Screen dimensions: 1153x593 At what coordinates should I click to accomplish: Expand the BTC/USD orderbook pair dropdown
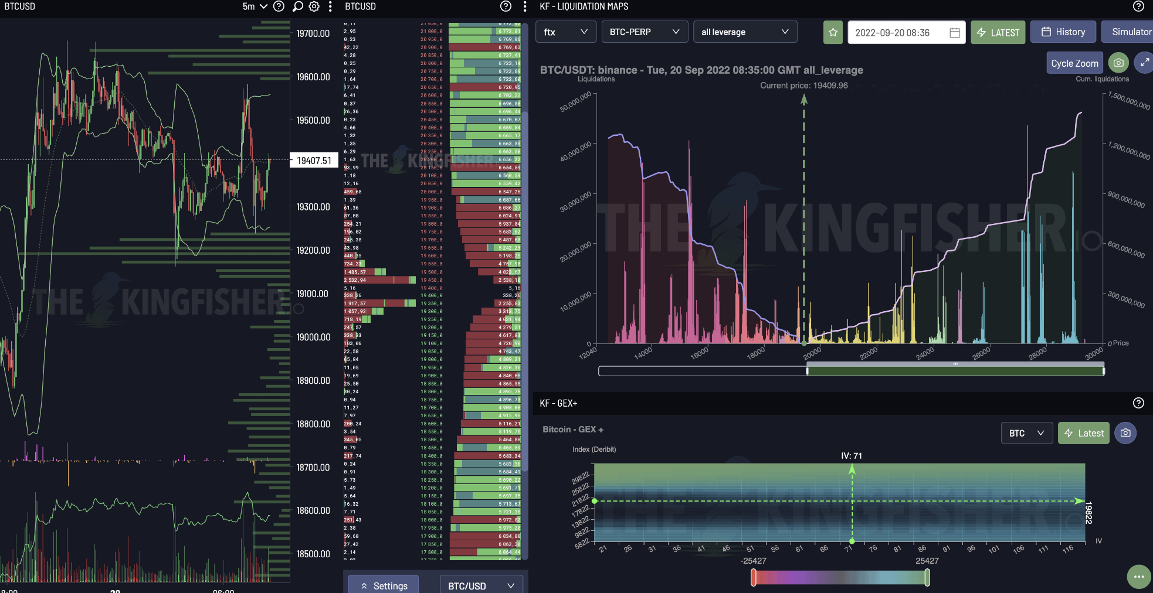click(481, 585)
